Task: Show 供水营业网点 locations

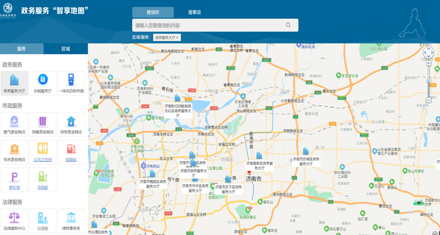Action: 14,152
